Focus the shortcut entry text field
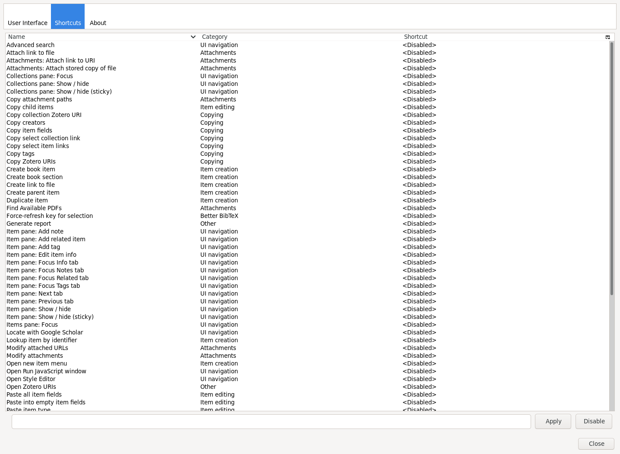Viewport: 620px width, 454px height. (x=271, y=422)
